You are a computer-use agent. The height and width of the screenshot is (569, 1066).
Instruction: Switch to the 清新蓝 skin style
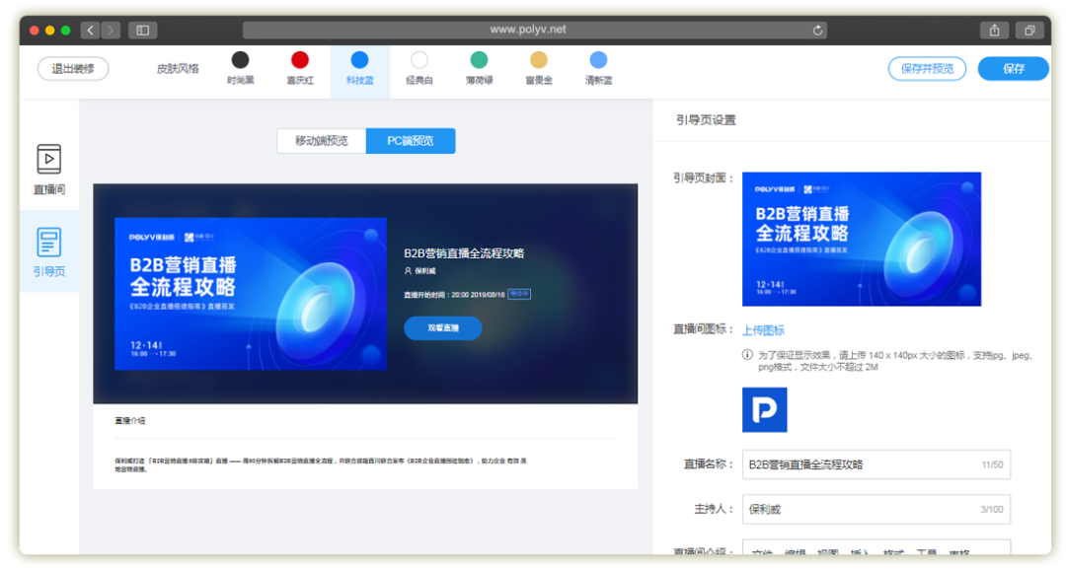597,59
